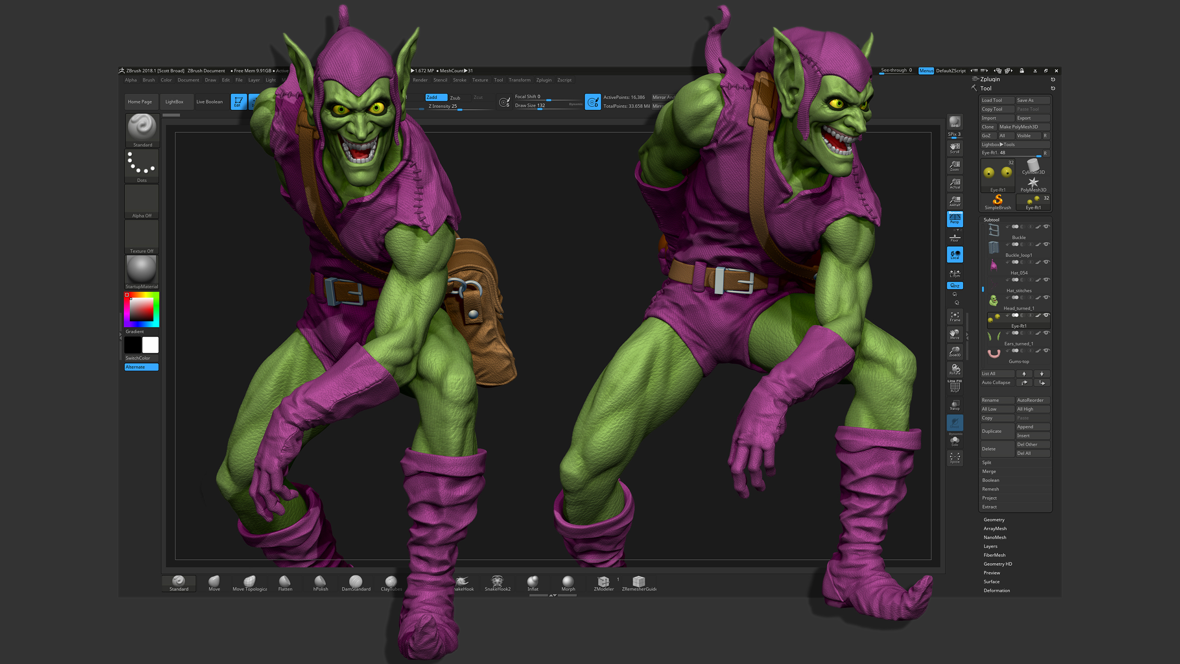Image resolution: width=1180 pixels, height=664 pixels.
Task: Select the Flatten brush icon
Action: coord(285,583)
